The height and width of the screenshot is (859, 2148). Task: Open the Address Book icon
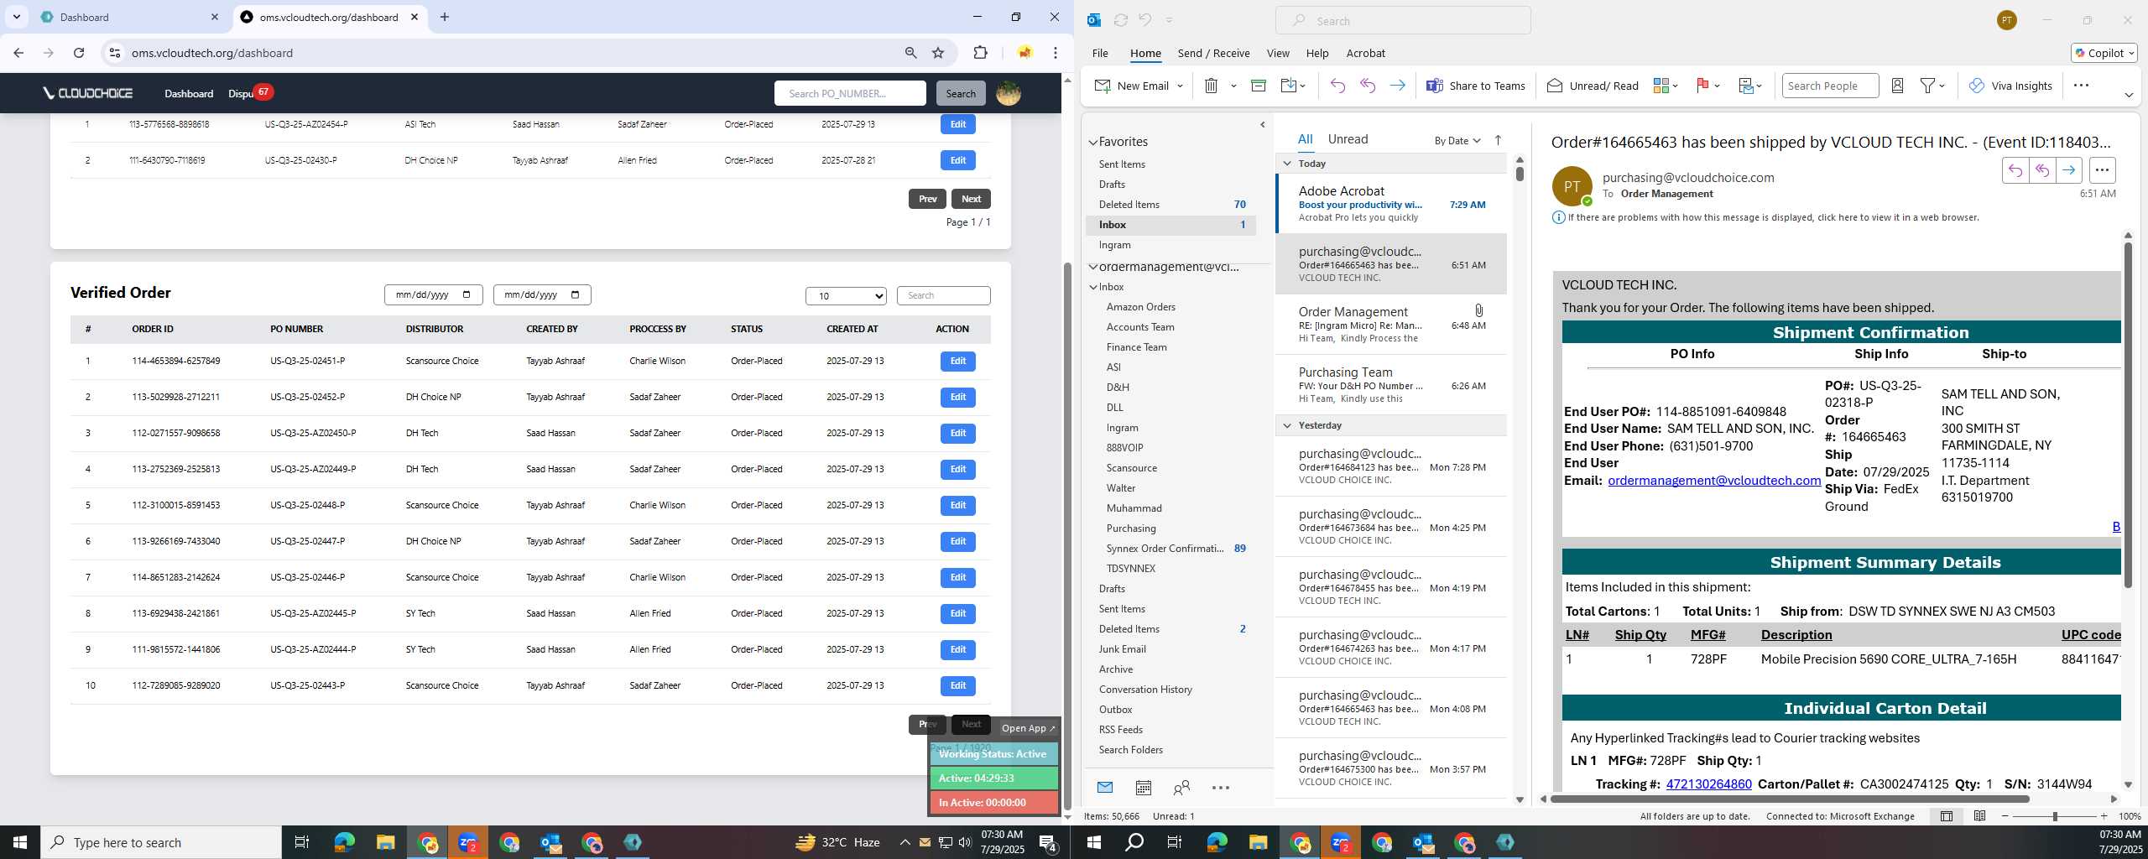point(1897,86)
